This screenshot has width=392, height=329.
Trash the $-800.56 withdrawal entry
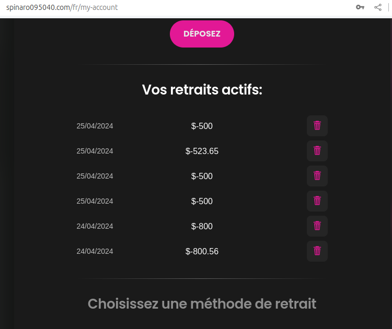point(317,251)
